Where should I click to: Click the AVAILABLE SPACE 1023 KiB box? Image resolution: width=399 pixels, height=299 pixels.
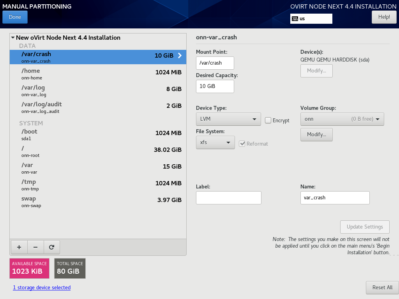coord(29,268)
